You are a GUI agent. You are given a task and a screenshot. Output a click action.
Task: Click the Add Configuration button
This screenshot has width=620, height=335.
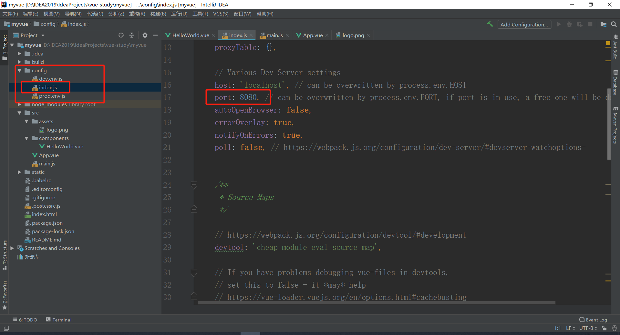click(524, 25)
